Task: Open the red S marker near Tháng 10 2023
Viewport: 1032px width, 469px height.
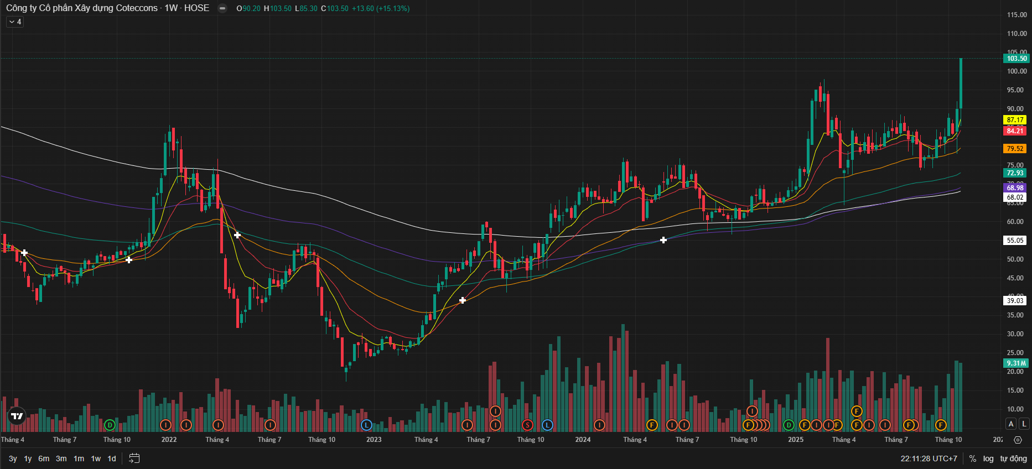Action: [x=527, y=425]
